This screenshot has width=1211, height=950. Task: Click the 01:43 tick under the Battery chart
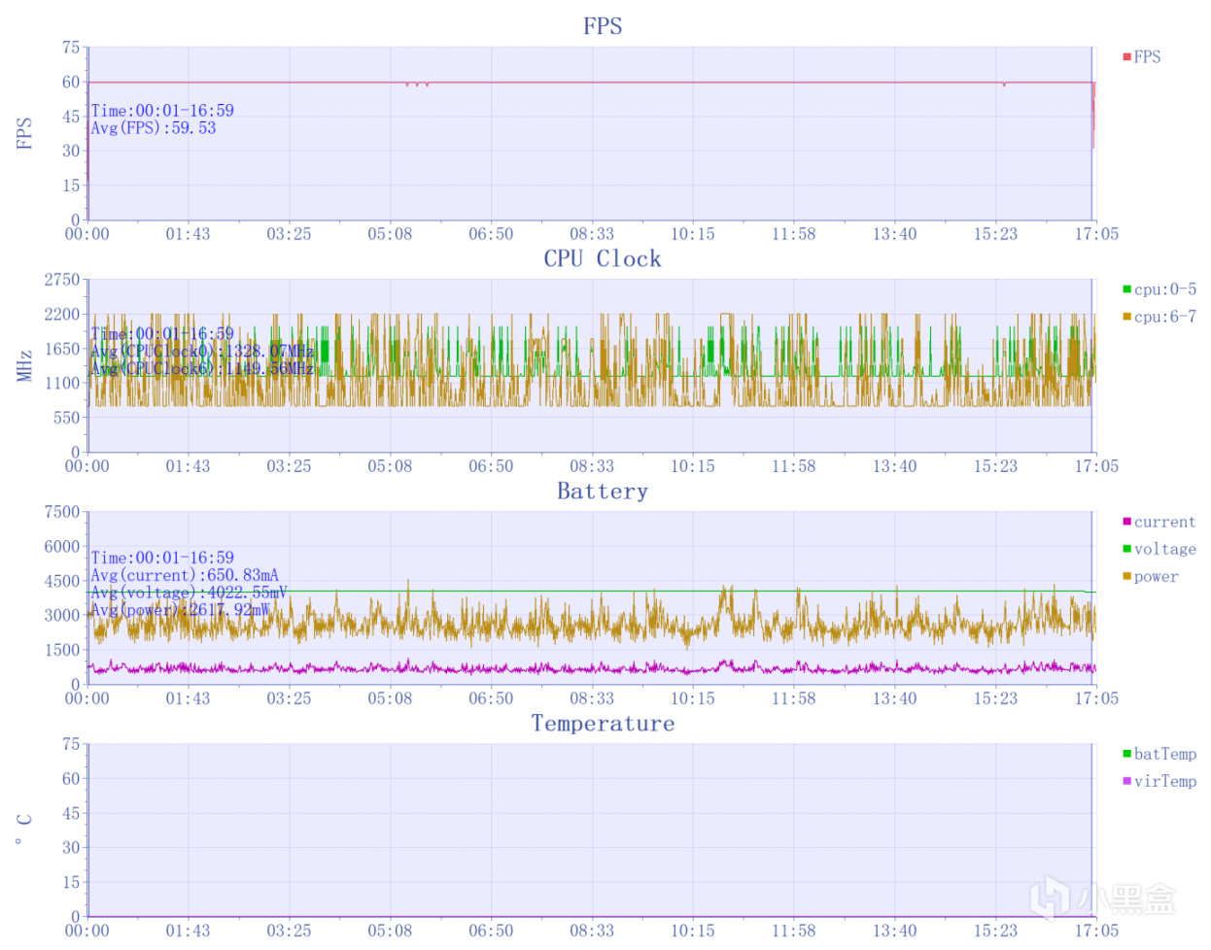coord(188,697)
